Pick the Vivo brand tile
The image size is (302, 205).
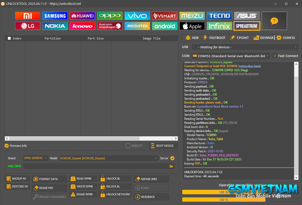pos(137,16)
